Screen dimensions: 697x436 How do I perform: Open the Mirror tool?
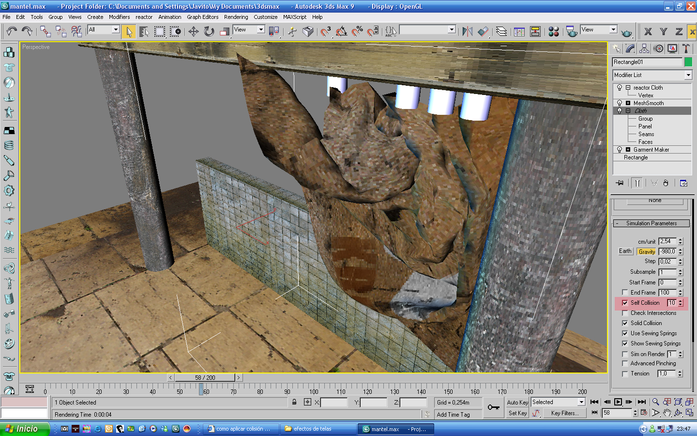pyautogui.click(x=467, y=31)
